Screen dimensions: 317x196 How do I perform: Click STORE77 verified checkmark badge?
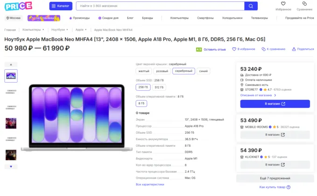(x=261, y=90)
